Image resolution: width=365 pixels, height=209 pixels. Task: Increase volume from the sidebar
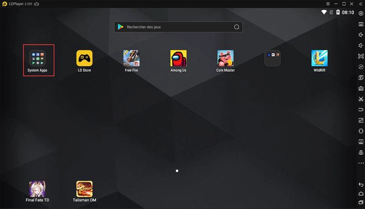pyautogui.click(x=361, y=35)
